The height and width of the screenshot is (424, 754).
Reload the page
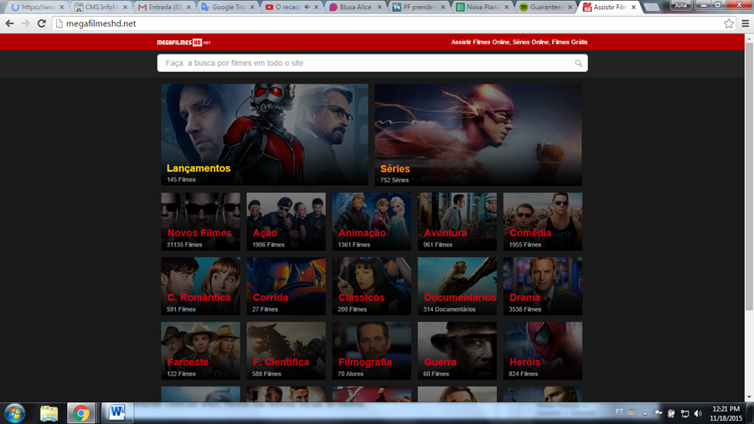point(41,23)
